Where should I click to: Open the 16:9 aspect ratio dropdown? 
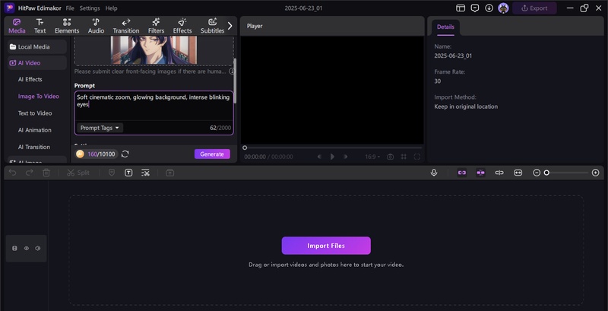(372, 157)
